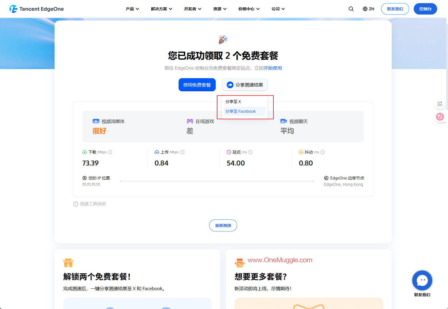Click the 平均 rating text

pyautogui.click(x=287, y=131)
